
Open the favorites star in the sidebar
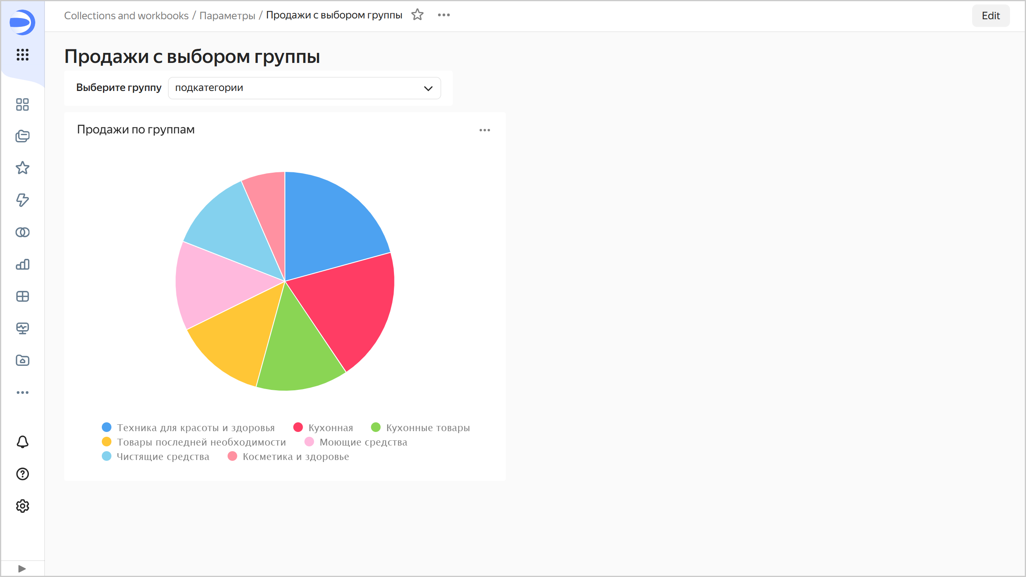pyautogui.click(x=22, y=168)
